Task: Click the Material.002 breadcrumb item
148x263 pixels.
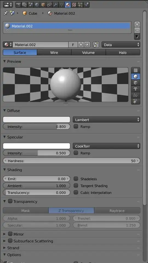Action: coord(61,13)
